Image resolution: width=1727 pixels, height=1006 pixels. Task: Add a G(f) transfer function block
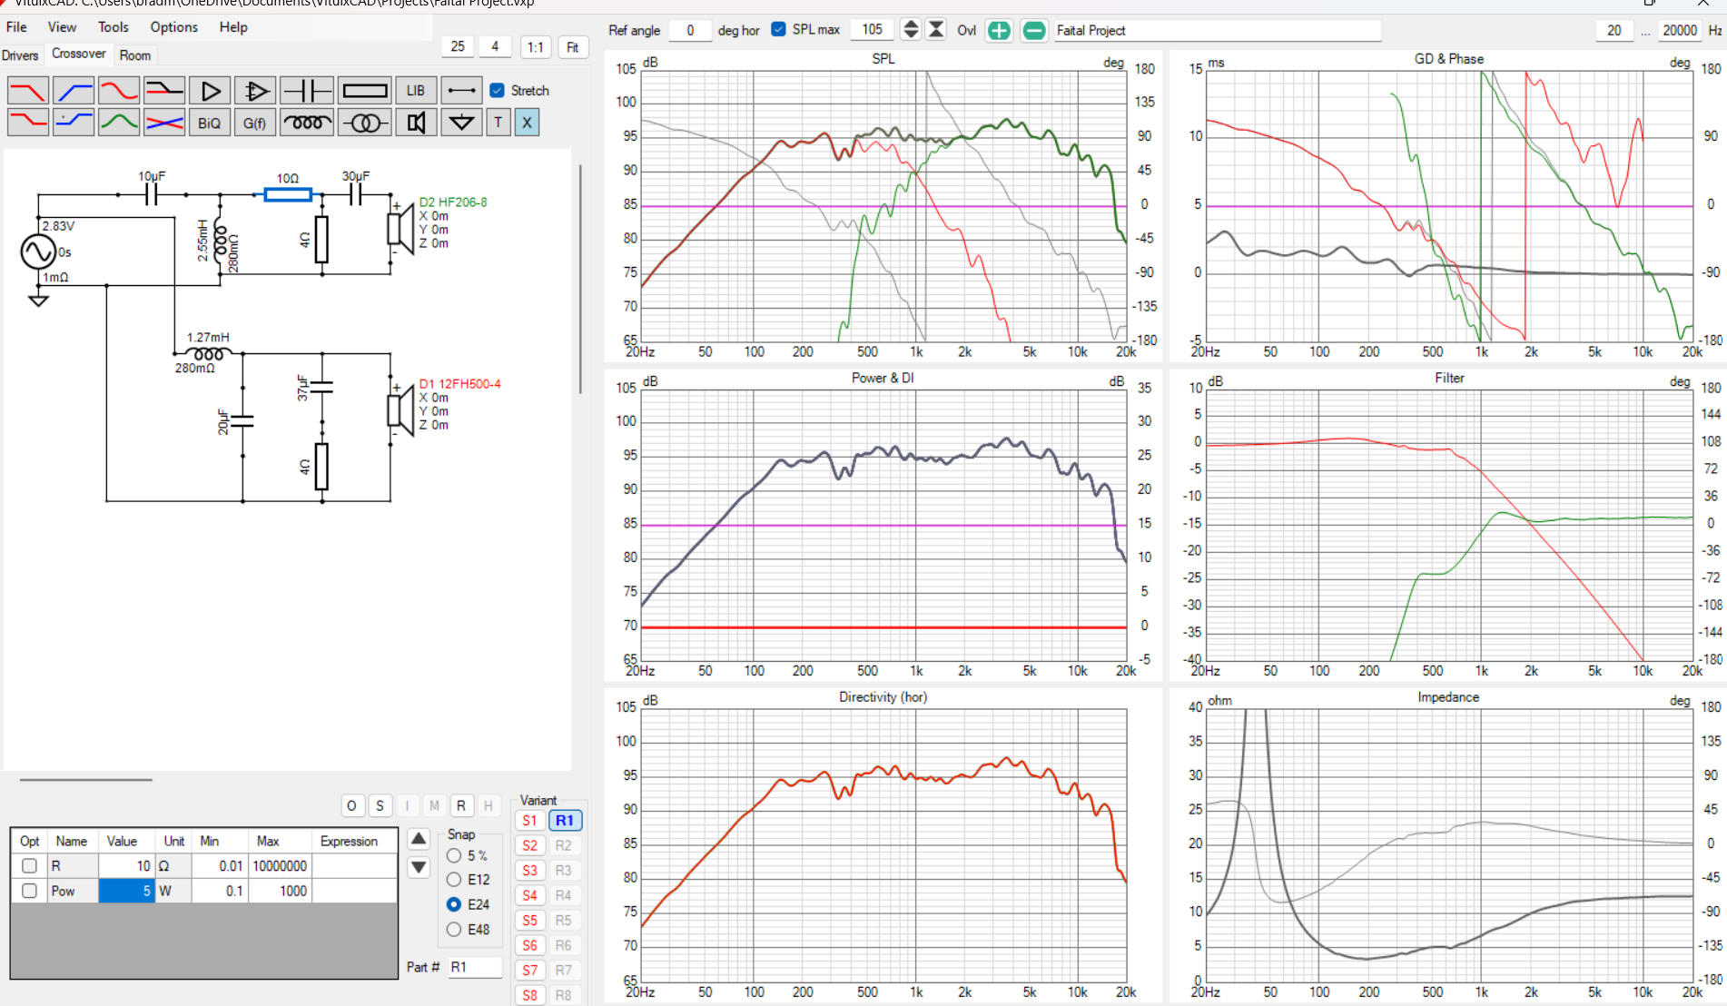(255, 122)
